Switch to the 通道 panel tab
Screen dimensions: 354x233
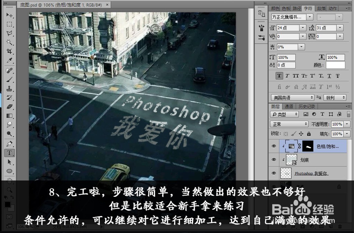click(289, 106)
